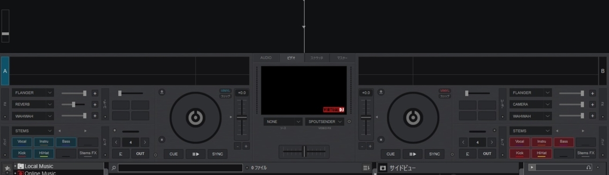Open the STEMS pad mode dropdown on deck A
609x175 pixels.
[33, 131]
